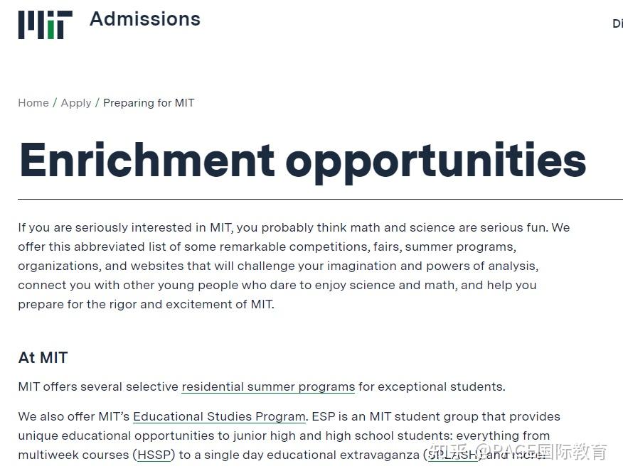This screenshot has height=476, width=623.
Task: Click the 'Enrichment opportunities' page heading
Action: pyautogui.click(x=302, y=160)
